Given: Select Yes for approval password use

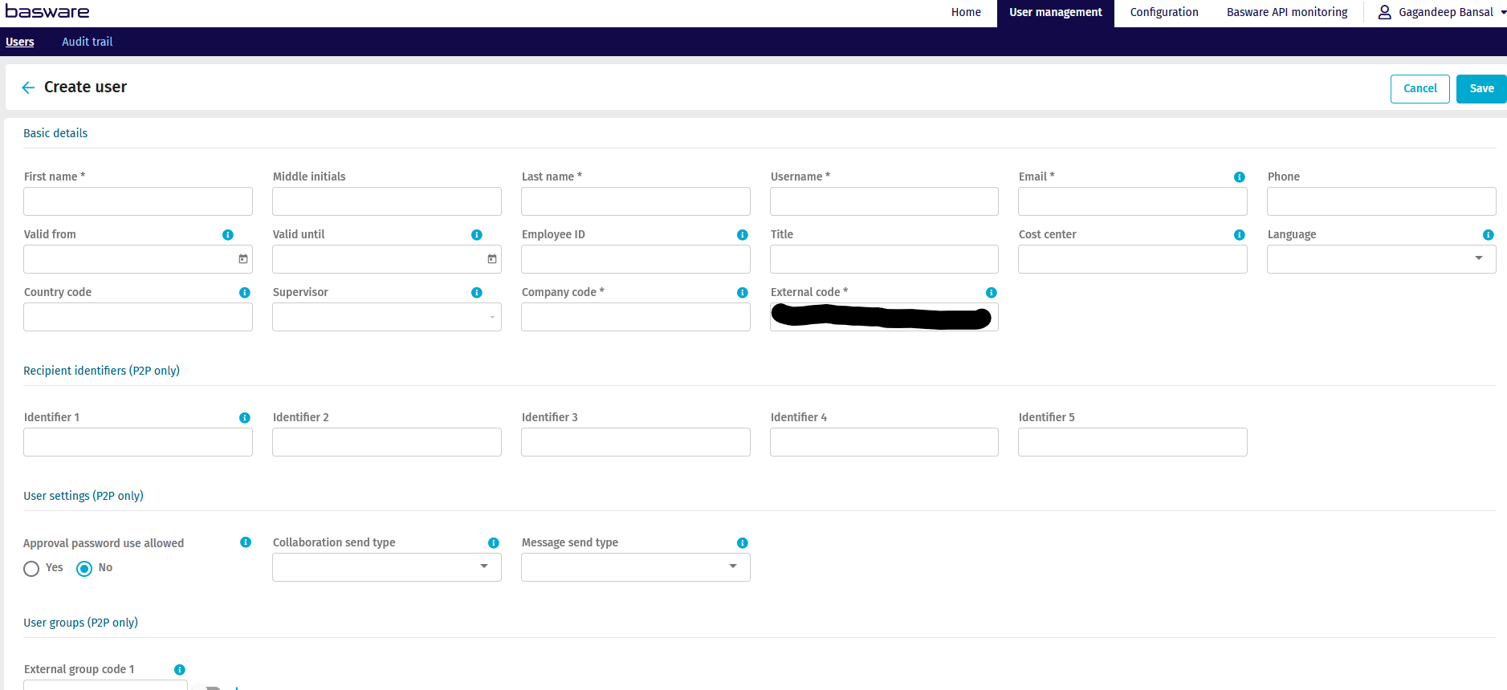Looking at the screenshot, I should [x=31, y=569].
